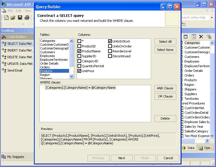This screenshot has height=167, width=216.
Task: Check the ReorderLevel column checkbox
Action: (x=110, y=51)
